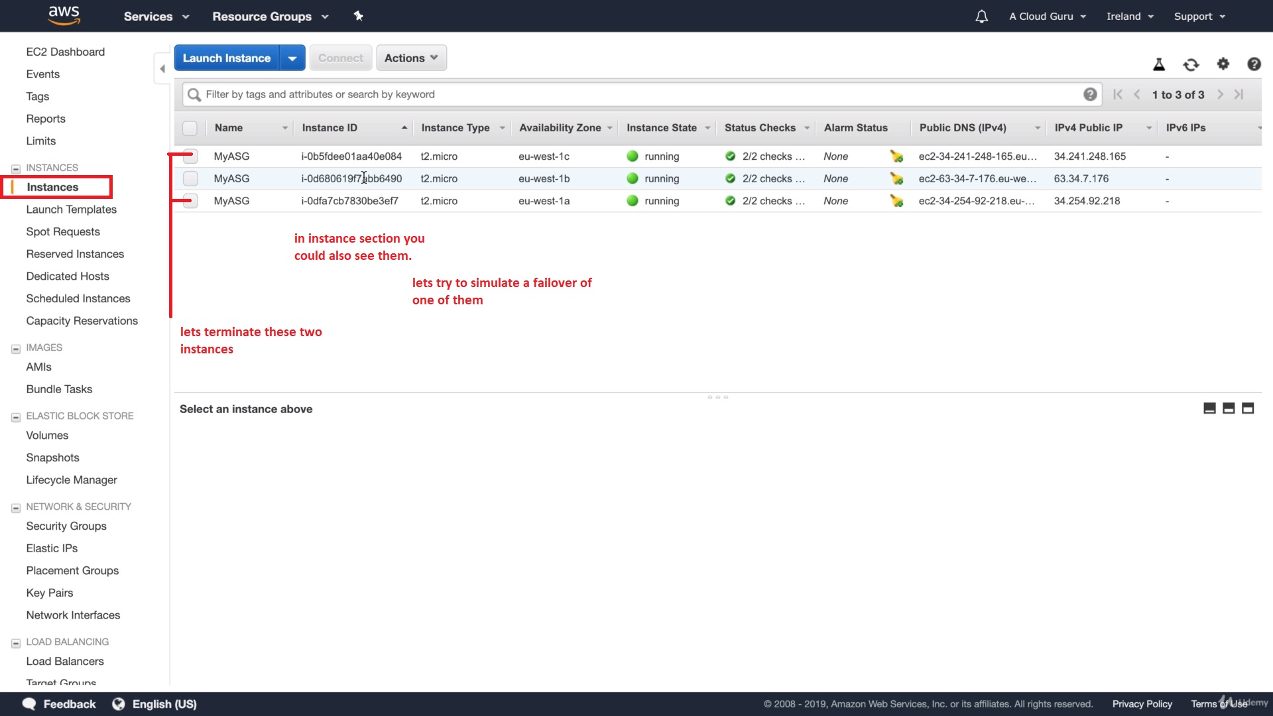1273x716 pixels.
Task: Open the Services menu
Action: [x=156, y=17]
